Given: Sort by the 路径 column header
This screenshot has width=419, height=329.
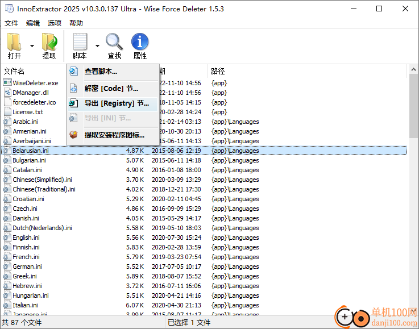Looking at the screenshot, I should click(x=218, y=71).
